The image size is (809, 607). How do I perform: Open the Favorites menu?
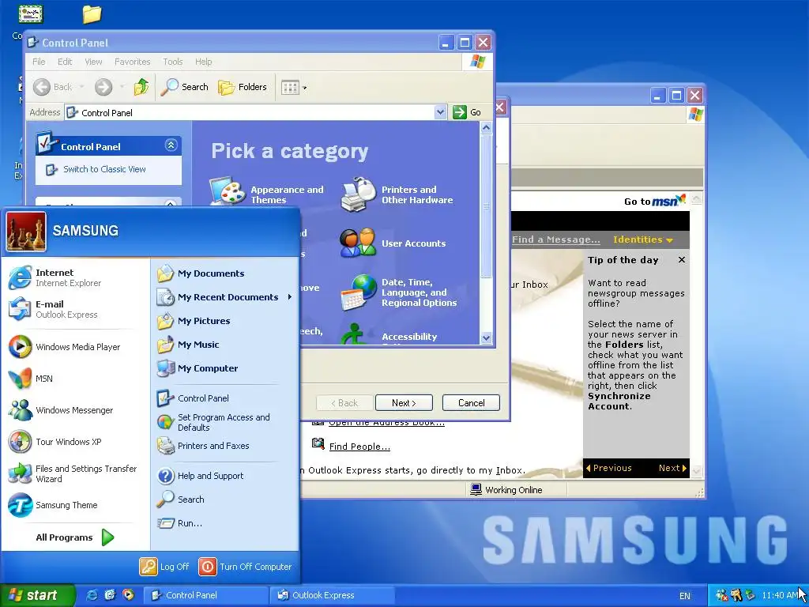[x=133, y=62]
